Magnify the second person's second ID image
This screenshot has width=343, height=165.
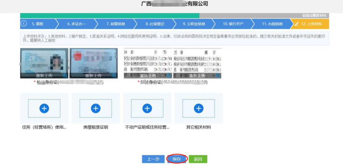[x=218, y=75]
